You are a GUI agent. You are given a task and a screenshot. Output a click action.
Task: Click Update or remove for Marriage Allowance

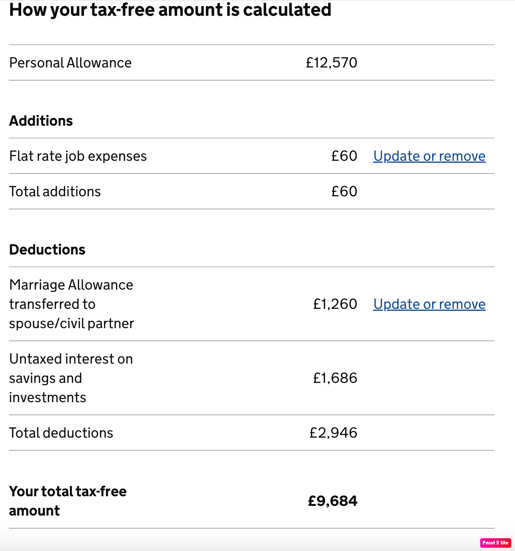point(429,304)
